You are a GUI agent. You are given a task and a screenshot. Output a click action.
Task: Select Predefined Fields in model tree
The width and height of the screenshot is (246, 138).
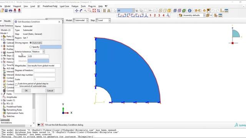(x=14, y=107)
